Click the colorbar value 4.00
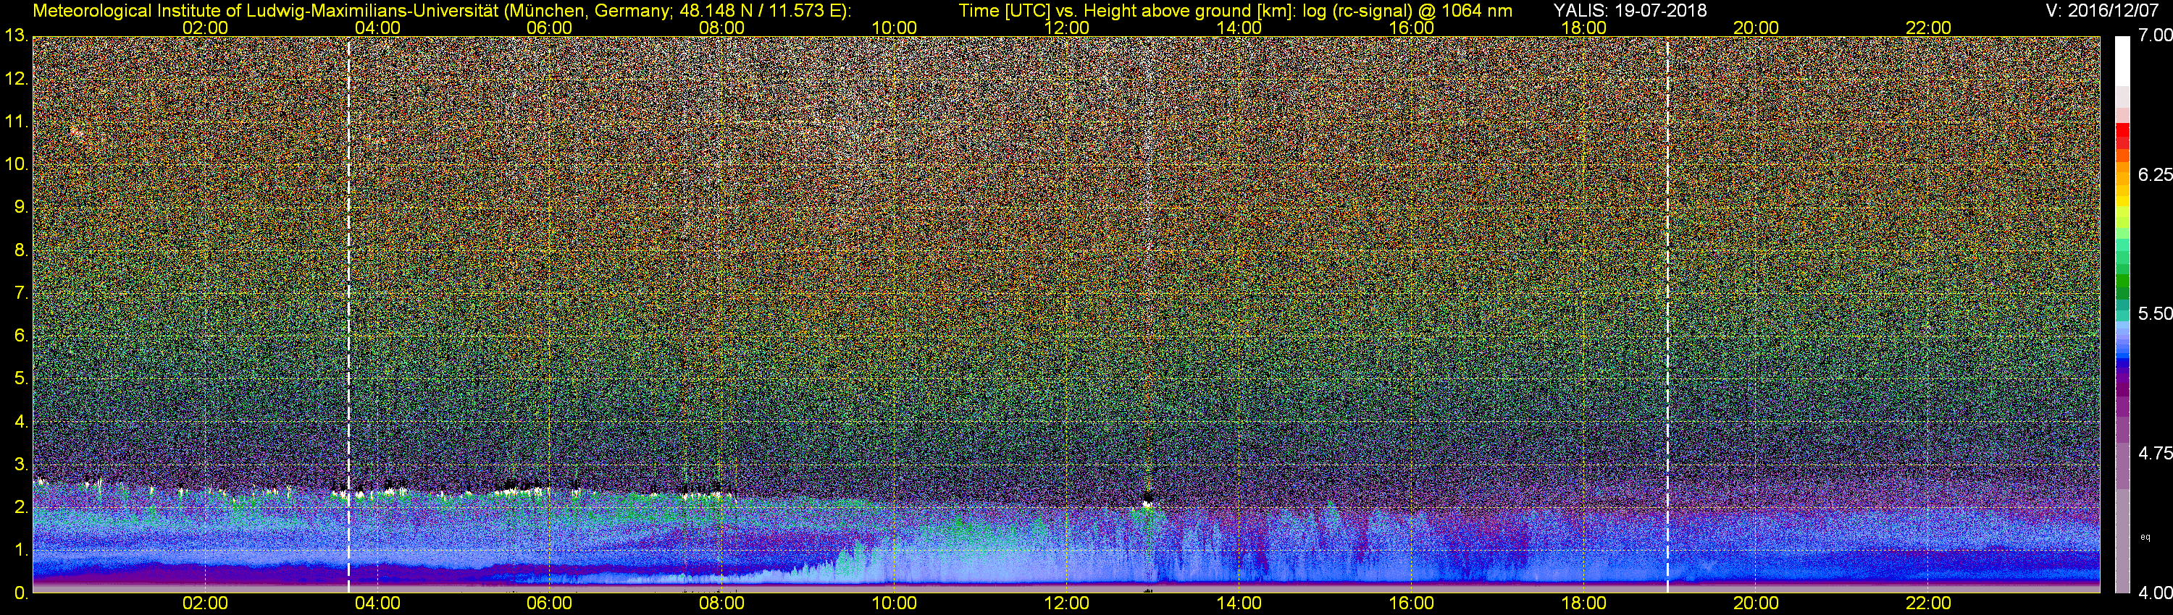2173x615 pixels. point(2154,593)
